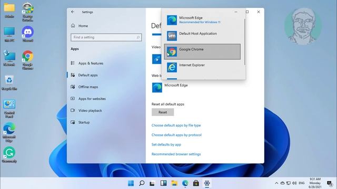Click Reset all default apps button
Image resolution: width=337 pixels, height=189 pixels.
163,112
